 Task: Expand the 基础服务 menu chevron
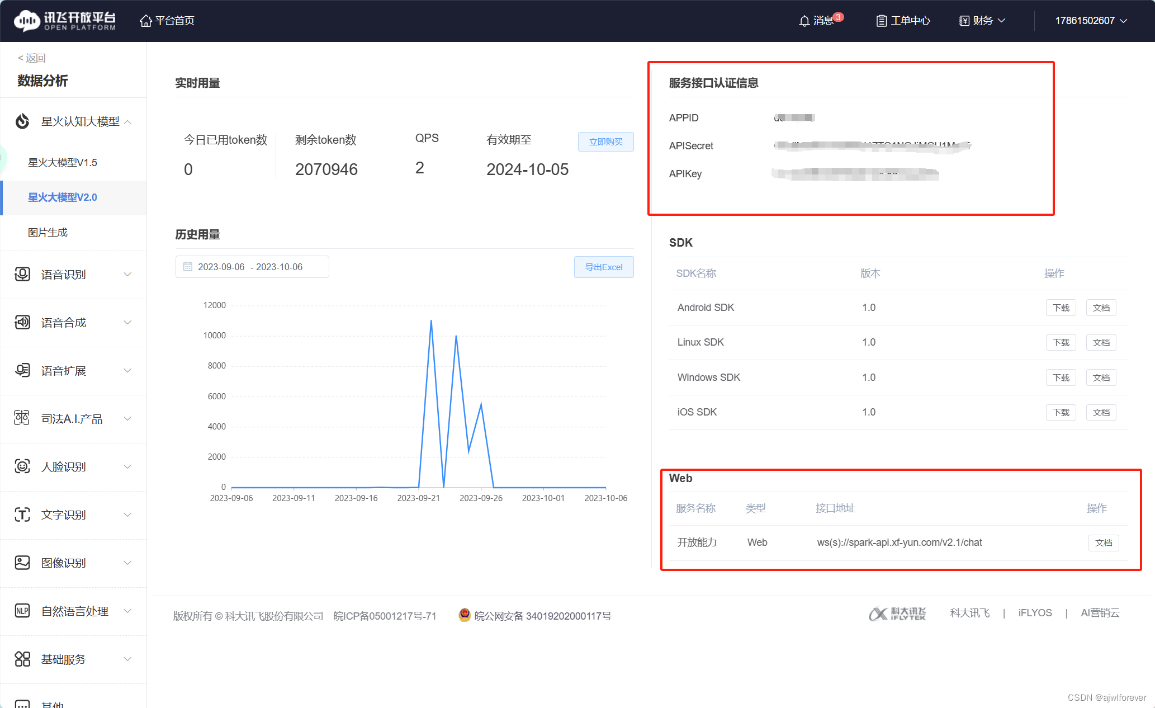coord(128,659)
